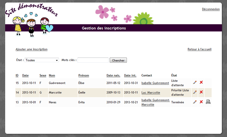Sort the table by Sexe column
Viewport: 227px width, 137px height.
[x=43, y=75]
